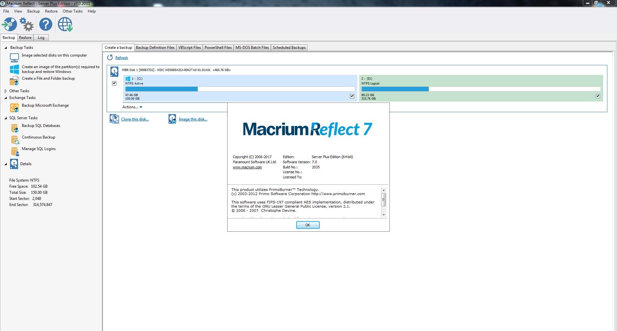617x331 pixels.
Task: Click the monitor icon for imaging selected disks
Action: point(14,58)
